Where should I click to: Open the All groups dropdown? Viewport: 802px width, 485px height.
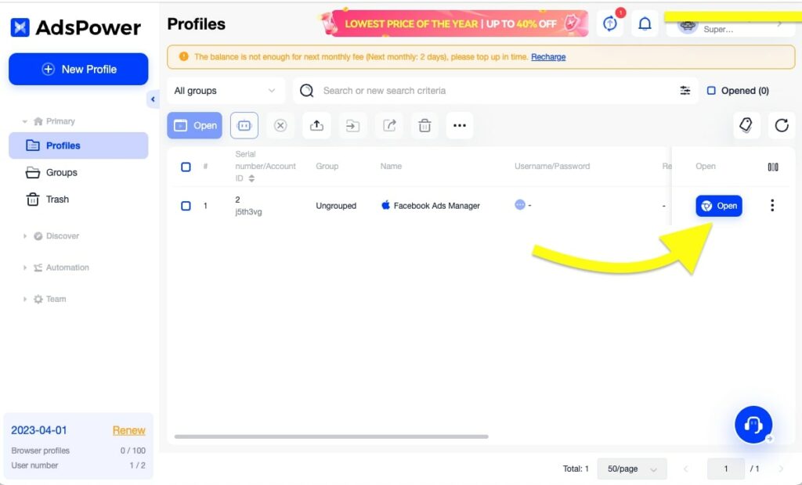point(225,91)
